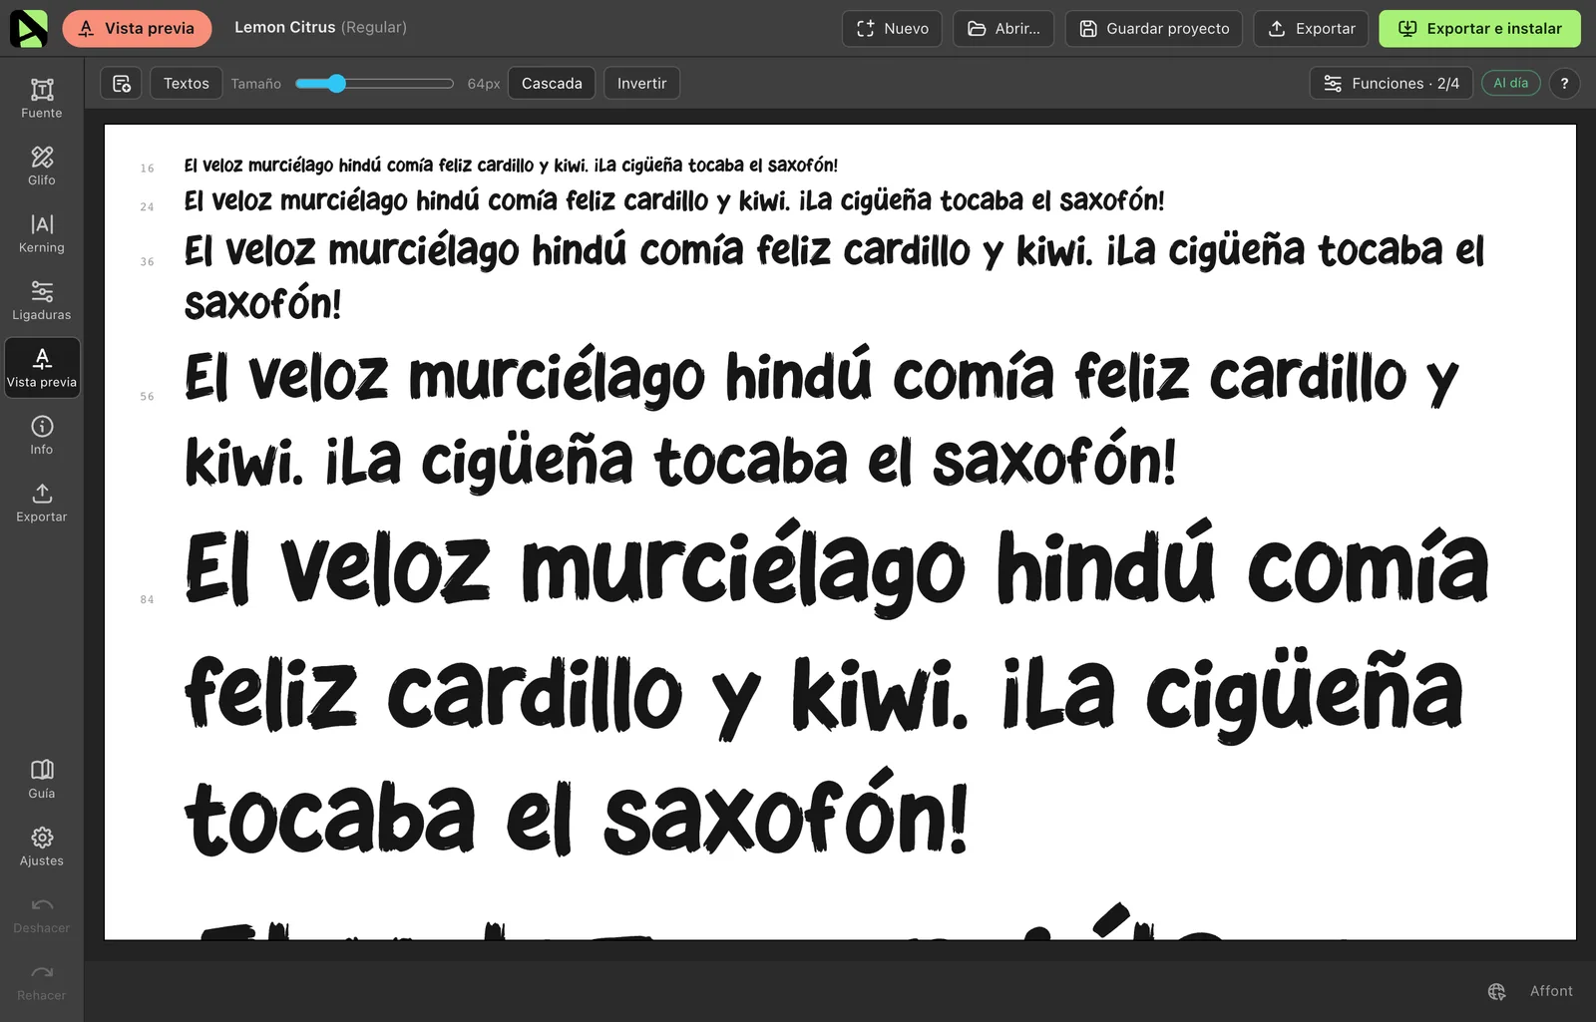
Task: Click the 84 size label
Action: (148, 600)
